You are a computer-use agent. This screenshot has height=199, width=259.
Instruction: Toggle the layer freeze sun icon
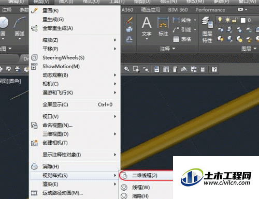[x=227, y=20]
